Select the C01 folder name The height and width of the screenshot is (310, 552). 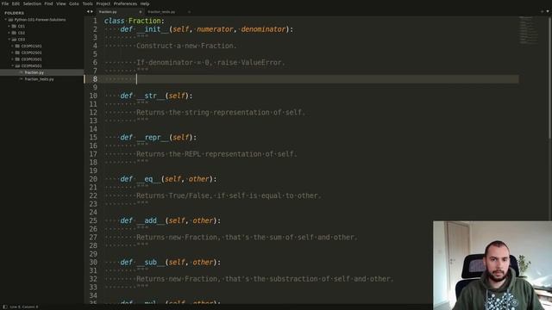[22, 27]
